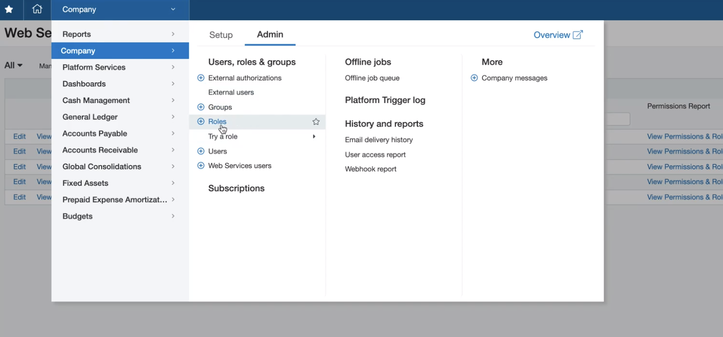Click the plus icon next to External authorizations

pyautogui.click(x=201, y=78)
